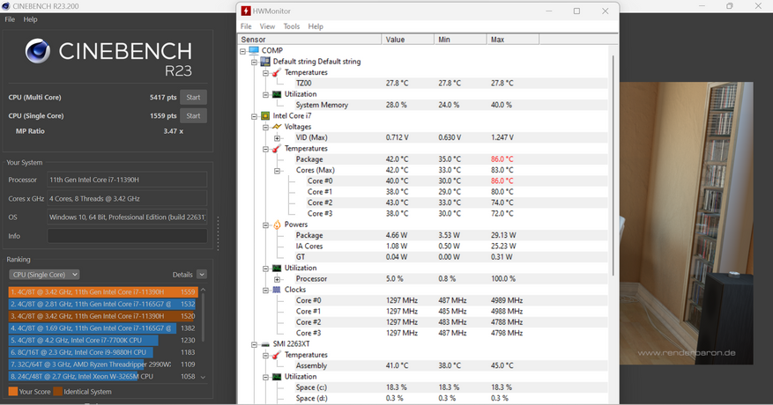Expand the VID (Max) voltage entry
The image size is (773, 405).
click(x=277, y=138)
